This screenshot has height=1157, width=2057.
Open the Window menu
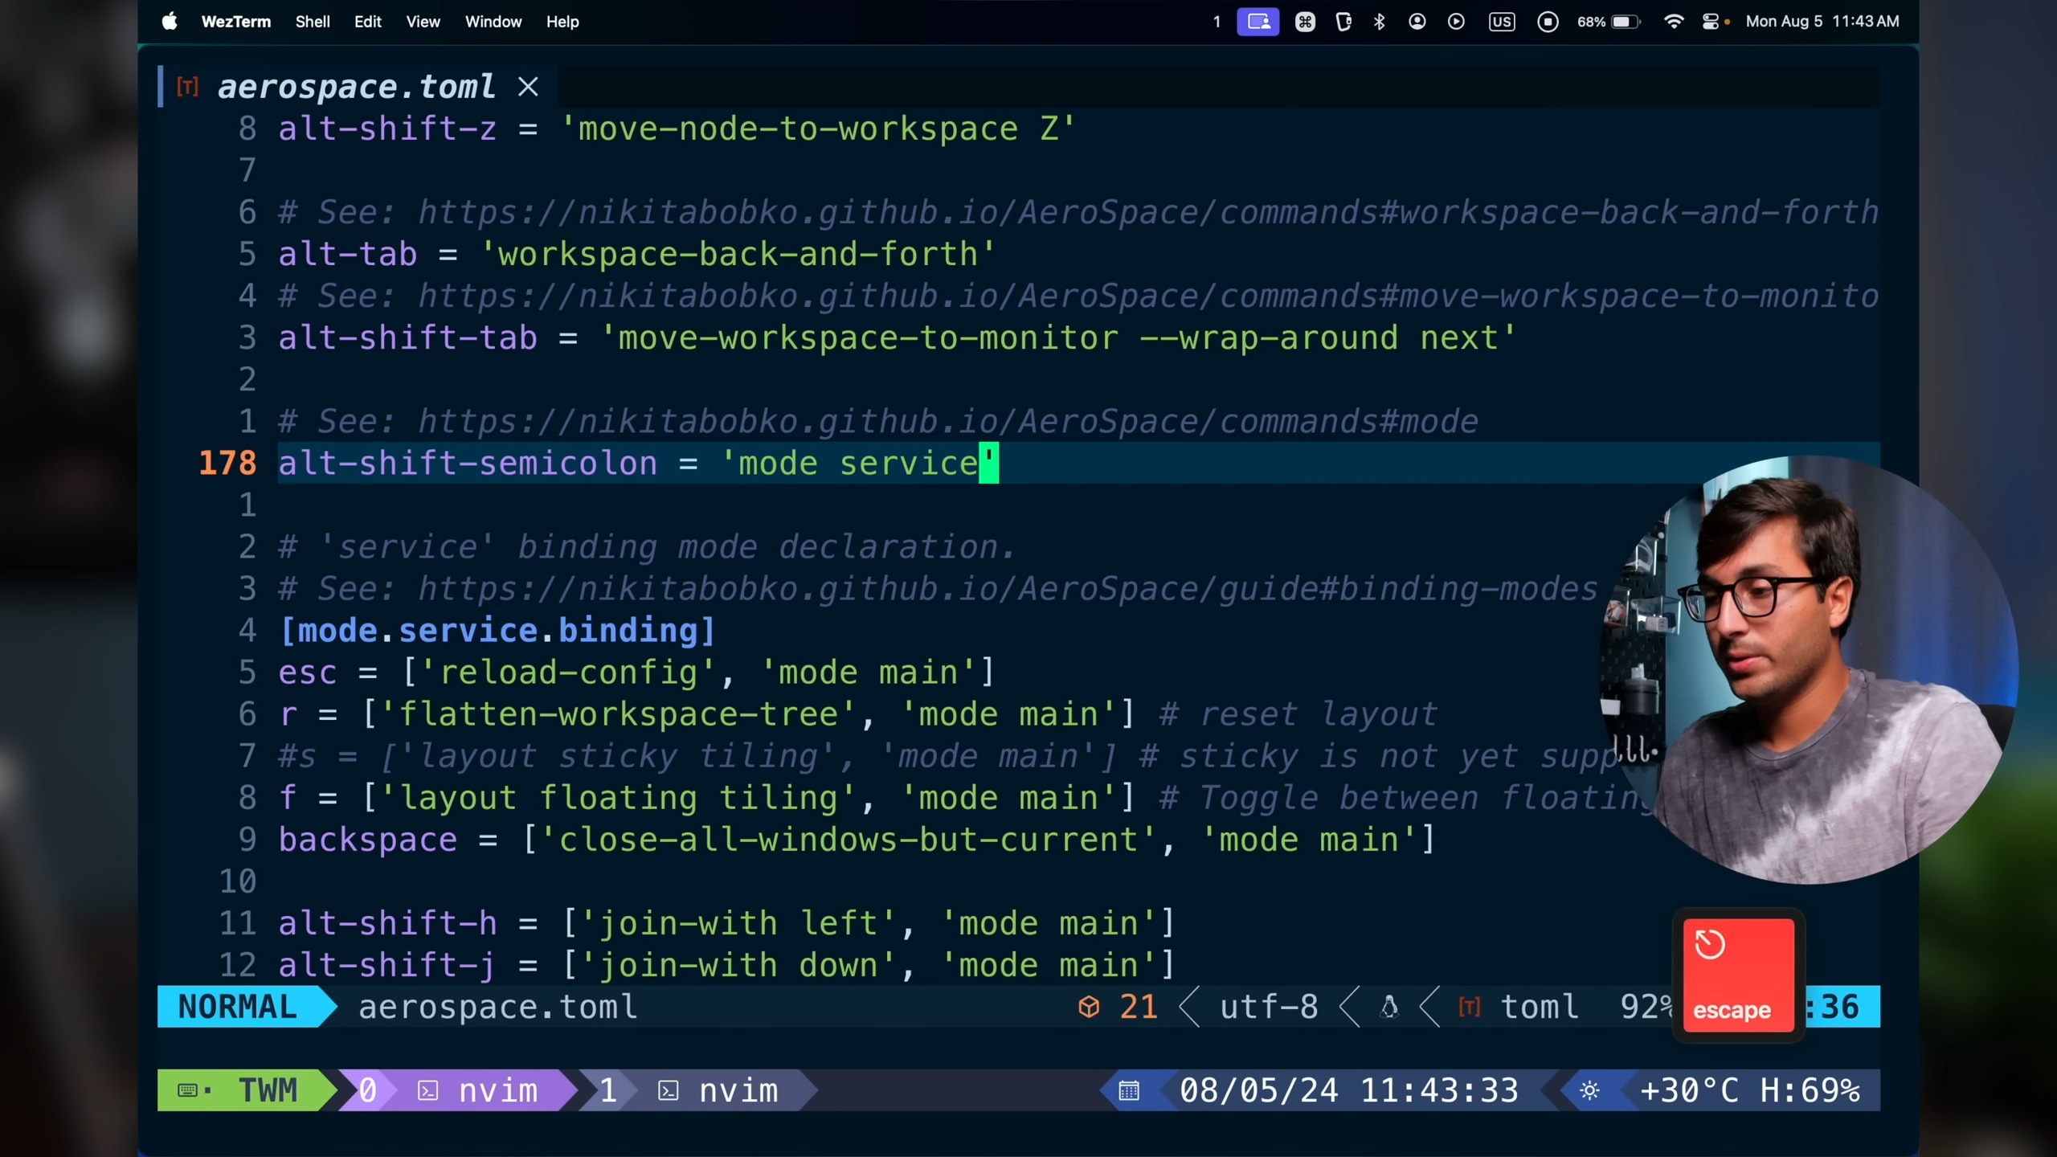click(x=493, y=22)
